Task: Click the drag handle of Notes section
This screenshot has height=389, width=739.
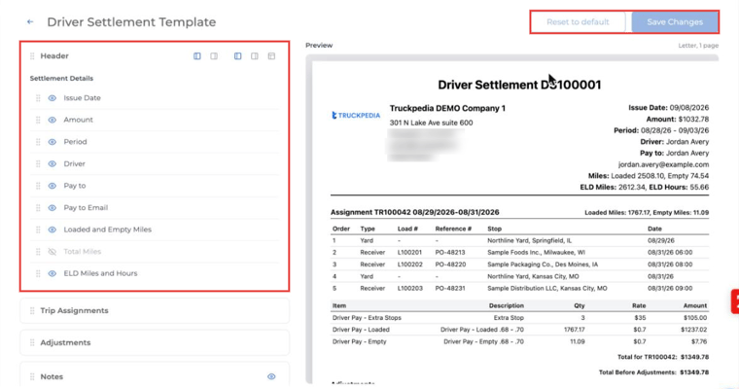Action: coord(32,376)
